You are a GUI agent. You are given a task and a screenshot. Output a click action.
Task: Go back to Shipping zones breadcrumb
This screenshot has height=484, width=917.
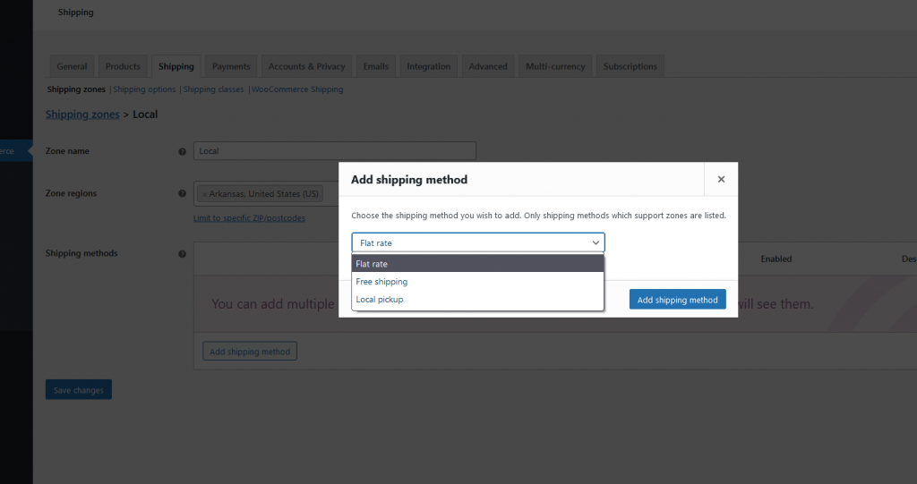82,115
